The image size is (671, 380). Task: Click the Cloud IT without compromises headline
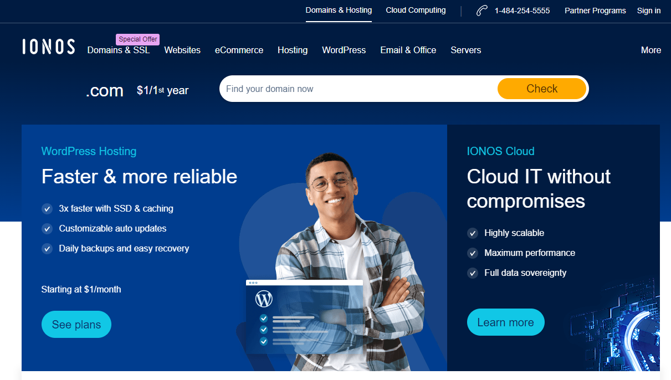(x=539, y=189)
